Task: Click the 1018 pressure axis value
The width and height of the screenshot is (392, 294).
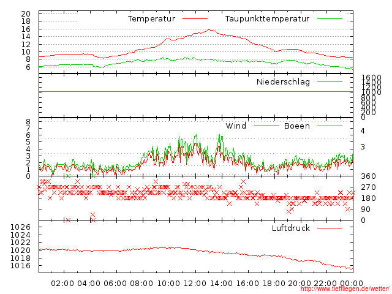Action: (x=20, y=258)
